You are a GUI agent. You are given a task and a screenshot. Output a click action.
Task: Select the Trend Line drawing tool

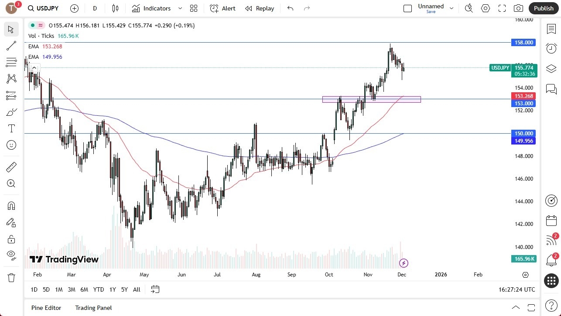click(11, 45)
